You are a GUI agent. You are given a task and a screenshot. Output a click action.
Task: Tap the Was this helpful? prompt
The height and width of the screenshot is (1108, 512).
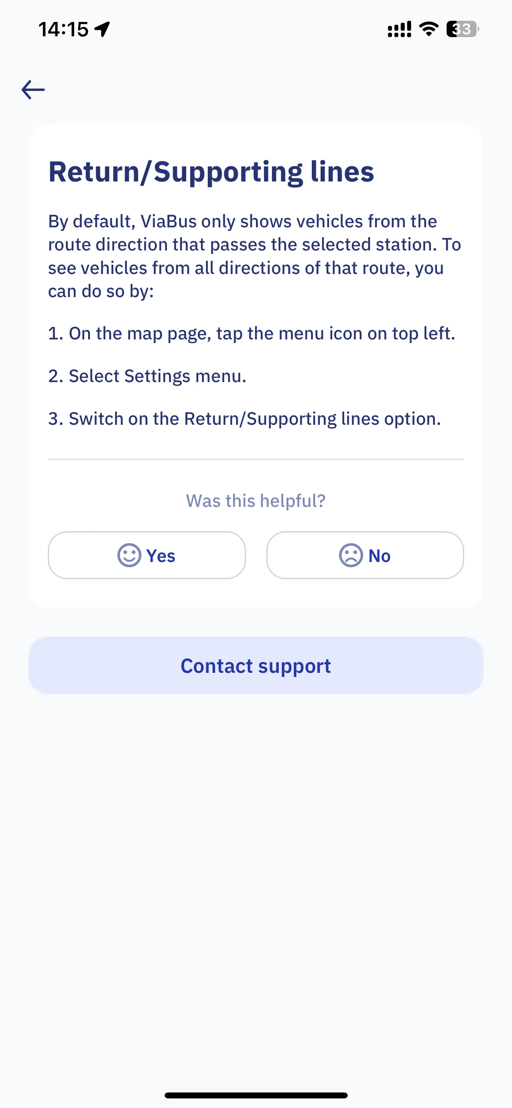click(256, 501)
